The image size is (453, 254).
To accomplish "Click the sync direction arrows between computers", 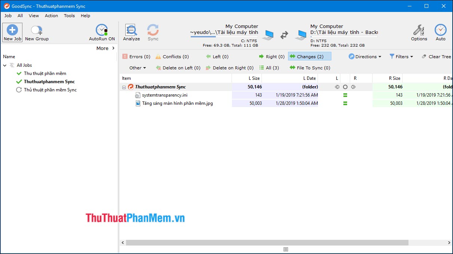I will 284,35.
